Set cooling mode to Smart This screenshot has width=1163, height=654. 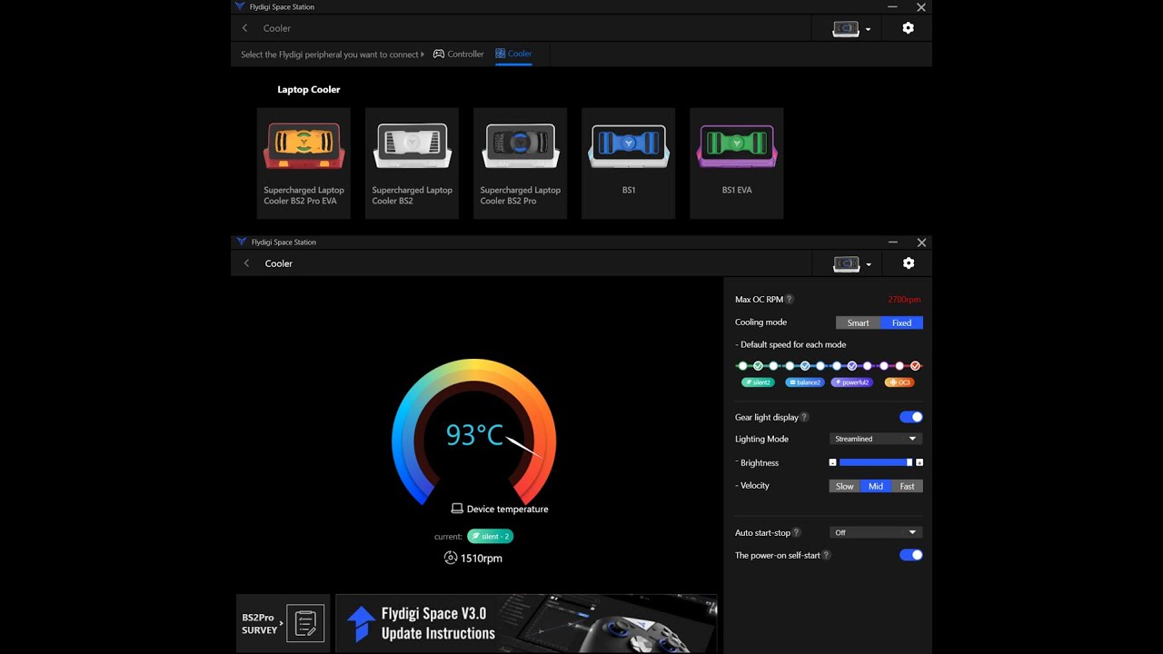[858, 322]
